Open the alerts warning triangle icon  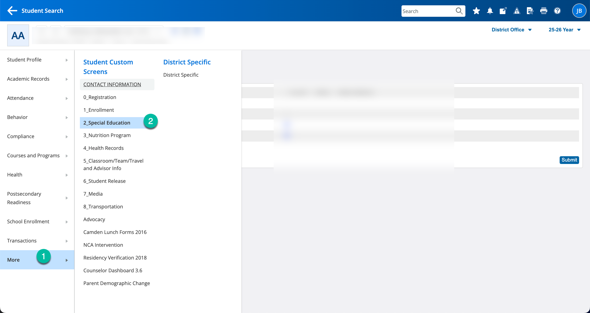tap(517, 11)
